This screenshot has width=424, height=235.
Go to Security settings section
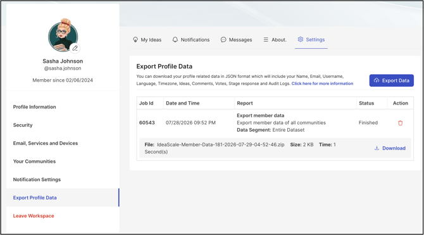click(x=23, y=125)
